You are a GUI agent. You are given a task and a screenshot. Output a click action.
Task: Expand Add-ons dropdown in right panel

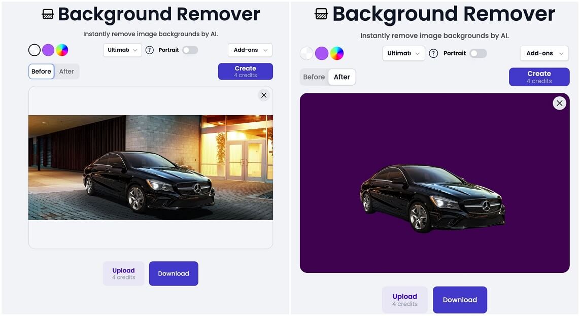pos(544,53)
